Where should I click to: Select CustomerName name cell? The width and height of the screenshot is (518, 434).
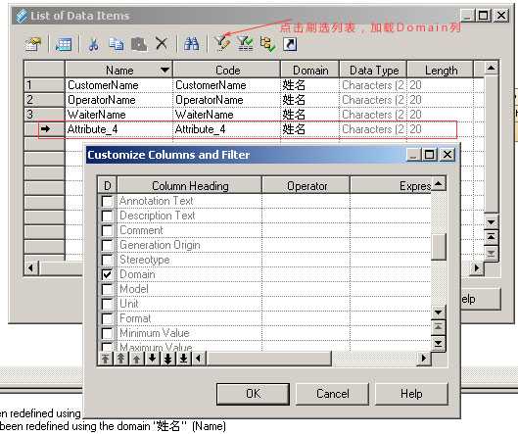(x=118, y=85)
